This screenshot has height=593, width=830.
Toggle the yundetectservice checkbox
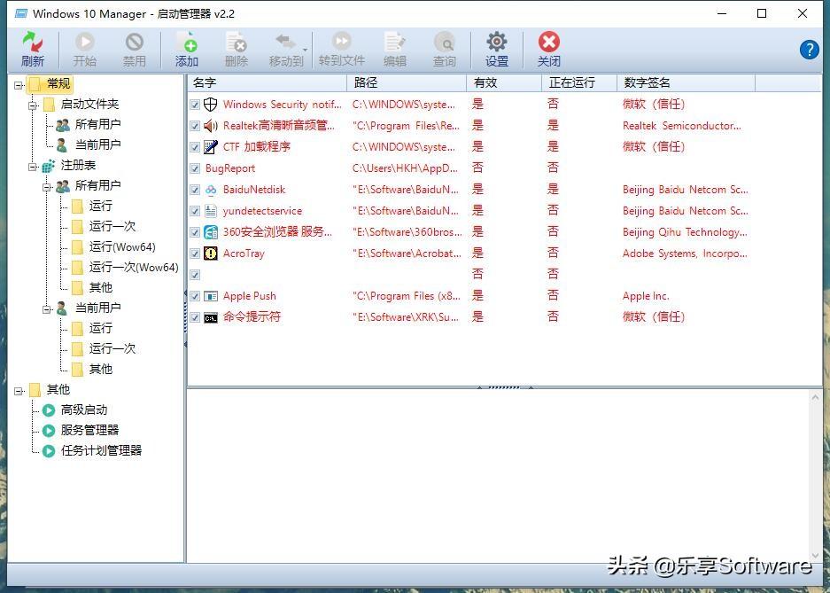pos(195,211)
